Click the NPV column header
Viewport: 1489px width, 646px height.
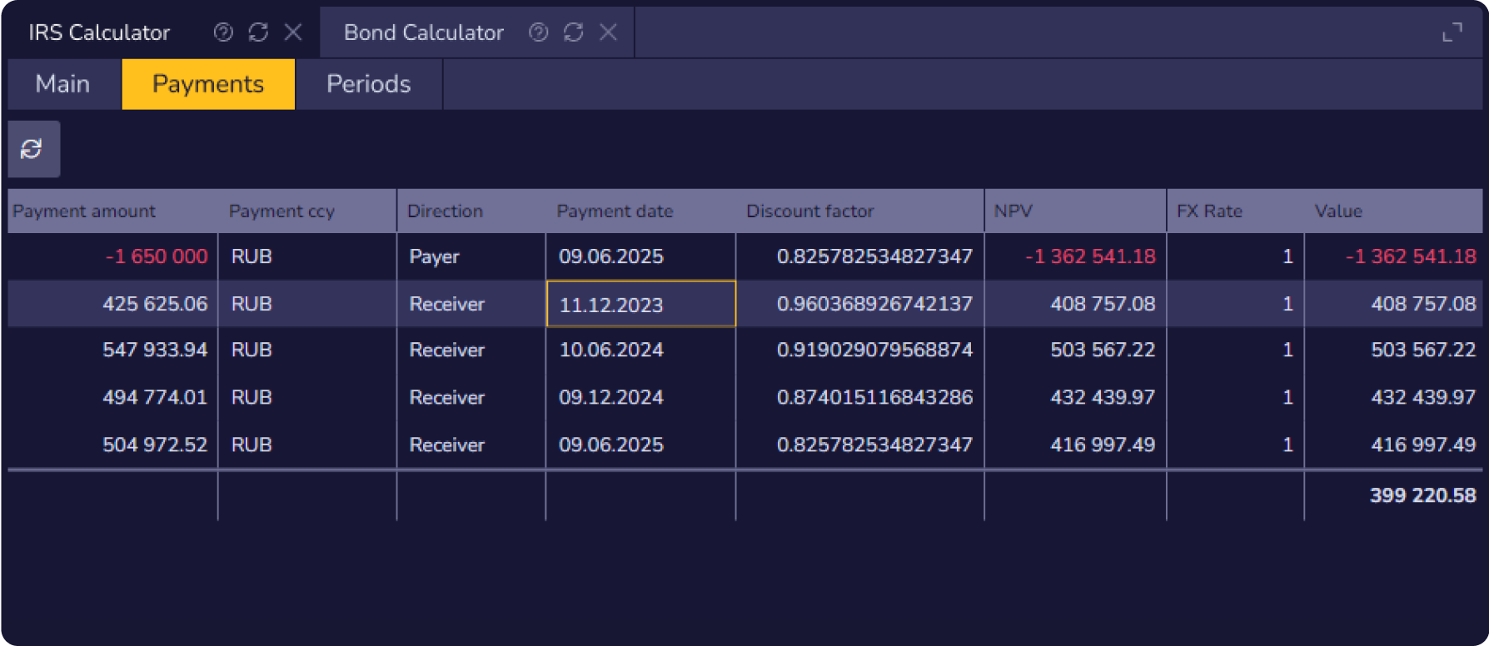[1013, 211]
